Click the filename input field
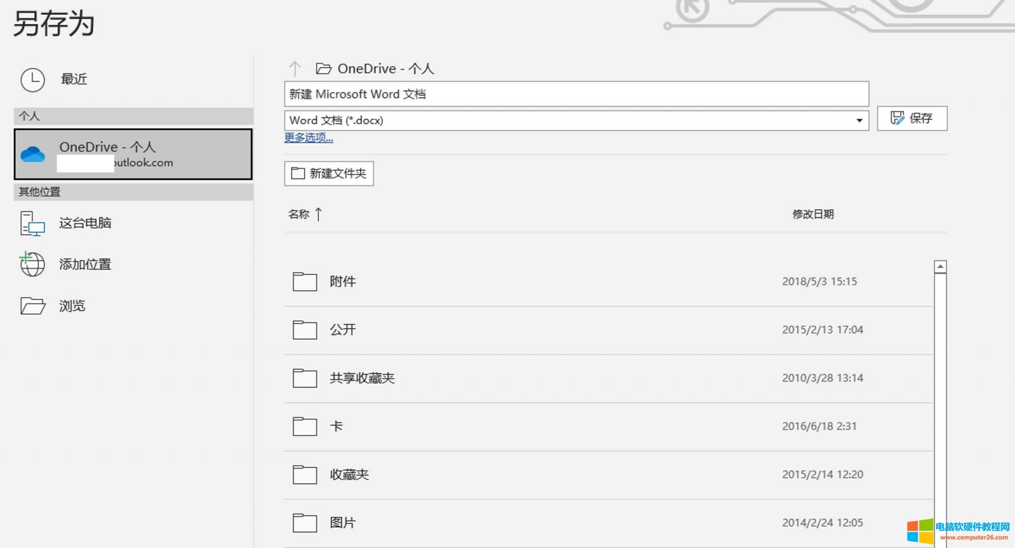The width and height of the screenshot is (1015, 548). pos(576,94)
